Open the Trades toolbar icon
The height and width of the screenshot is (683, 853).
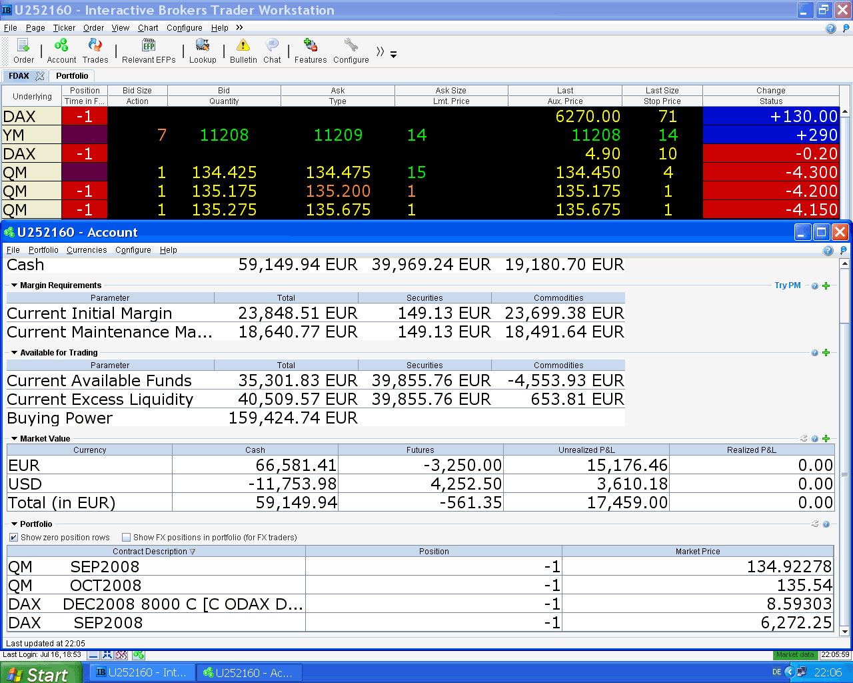pos(95,45)
